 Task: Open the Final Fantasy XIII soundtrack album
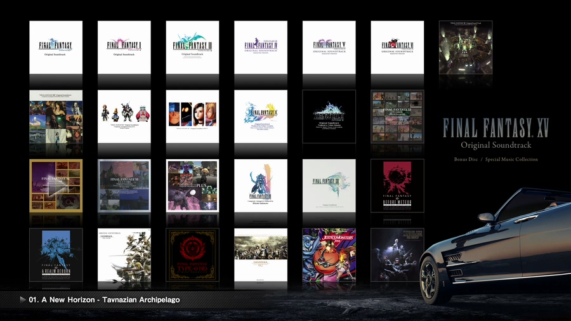point(329,185)
